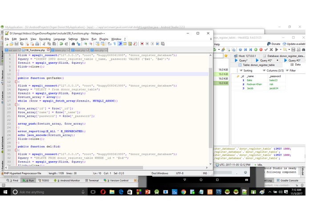Viewport: 309px width, 220px height.
Task: Click the Save recorded macro icon
Action: tap(163, 44)
